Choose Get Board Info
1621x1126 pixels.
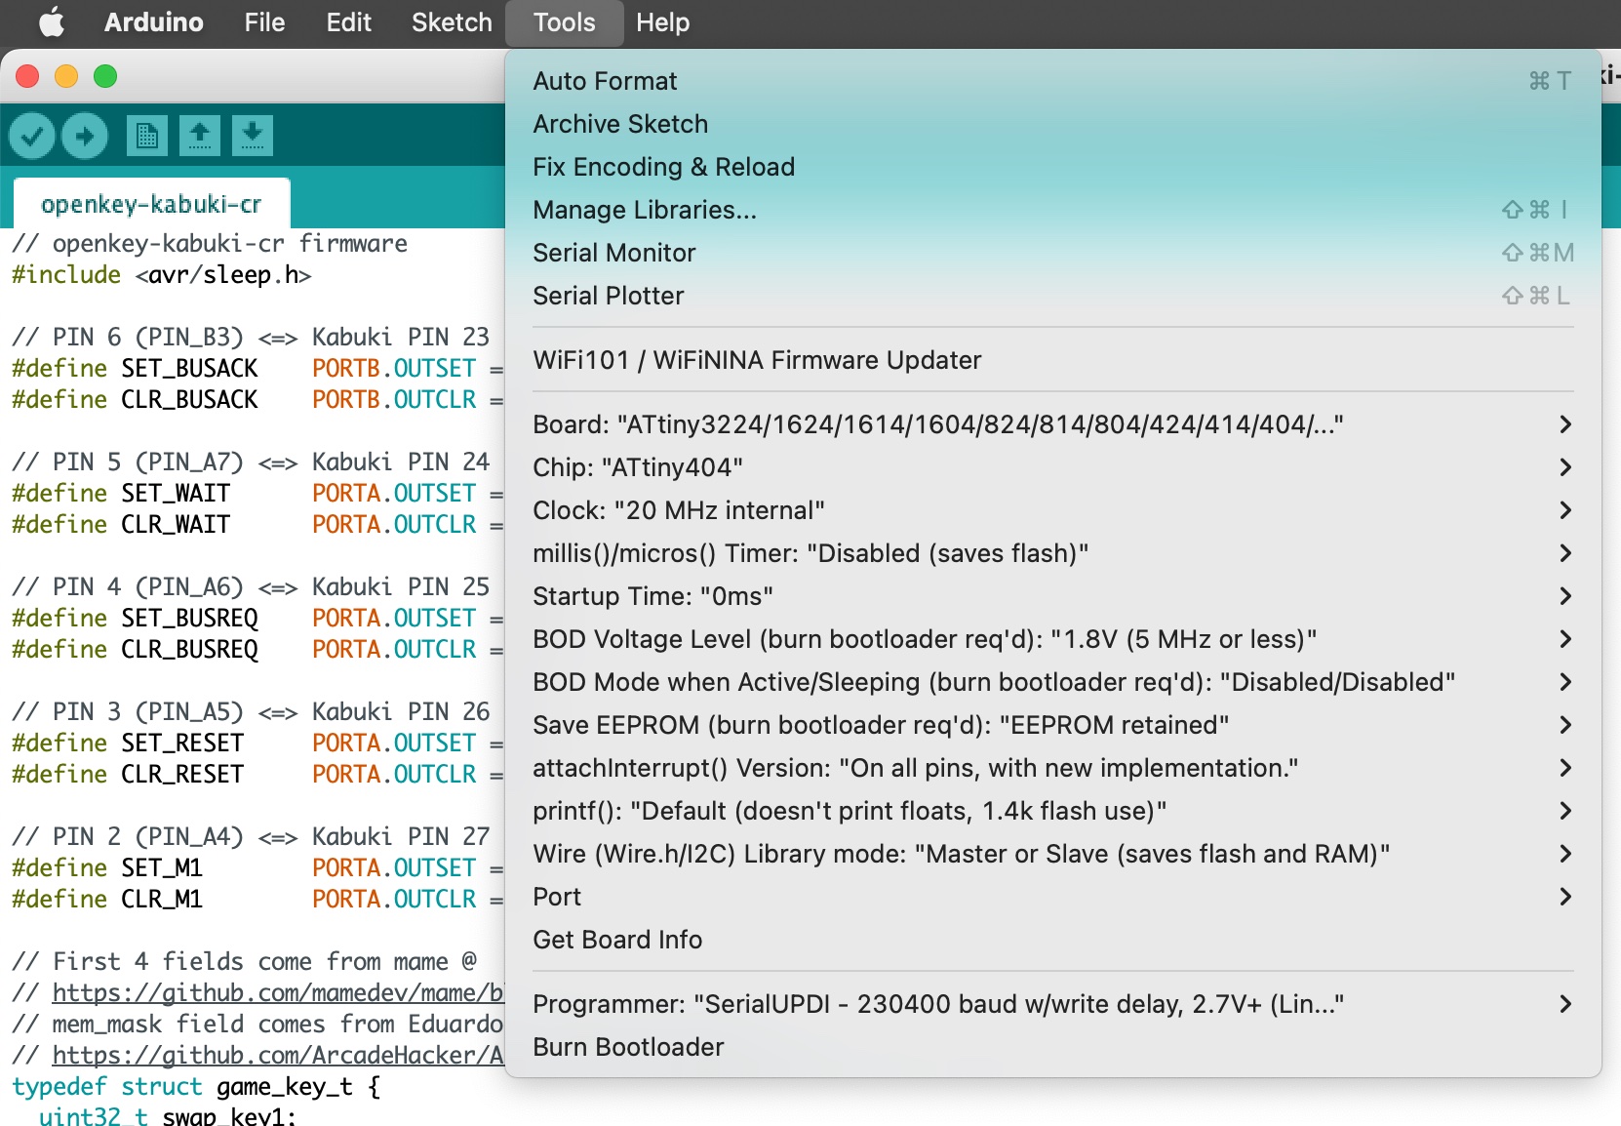pyautogui.click(x=1053, y=940)
